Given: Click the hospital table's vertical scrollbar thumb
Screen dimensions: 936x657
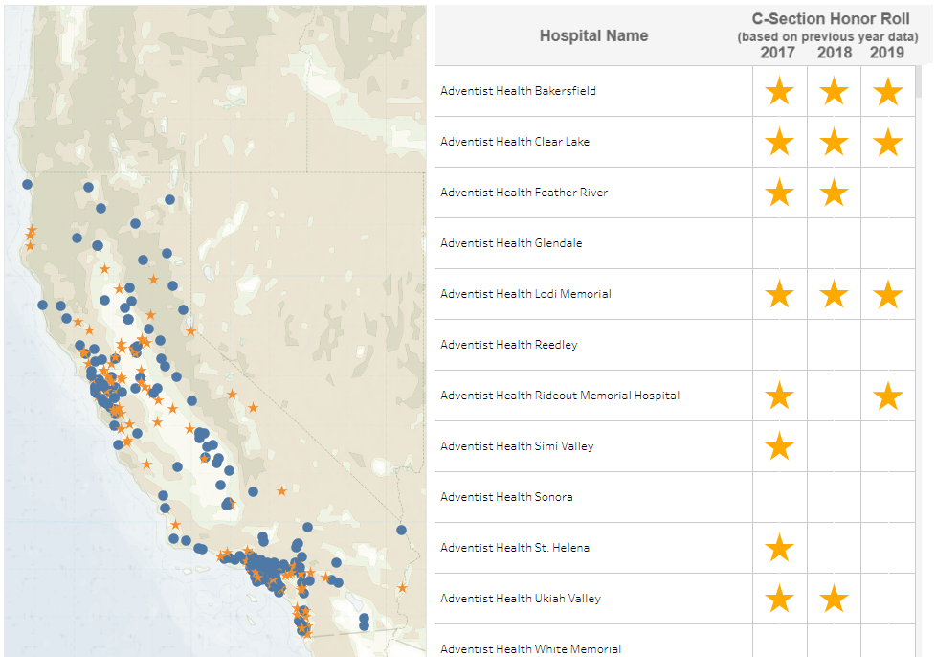Looking at the screenshot, I should [x=920, y=81].
